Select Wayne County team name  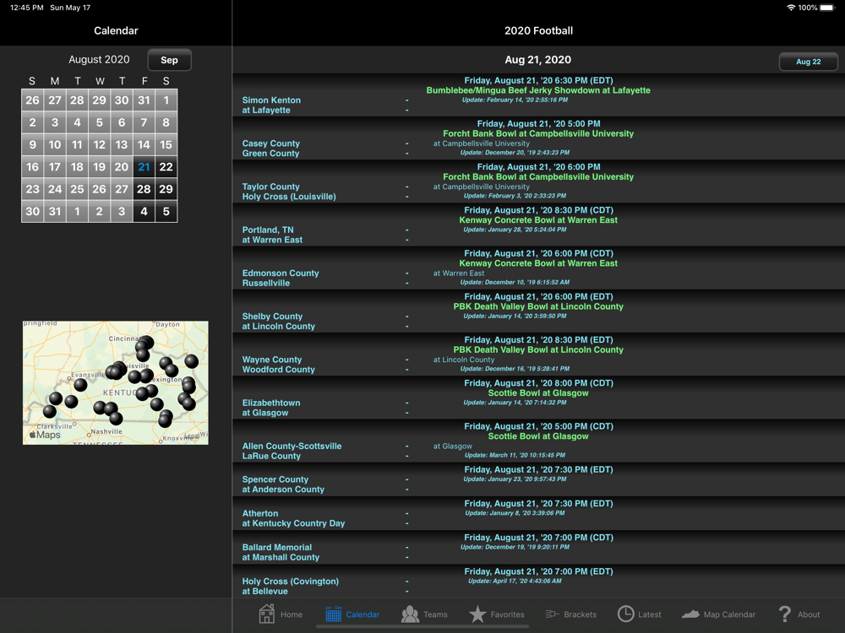[x=271, y=360]
